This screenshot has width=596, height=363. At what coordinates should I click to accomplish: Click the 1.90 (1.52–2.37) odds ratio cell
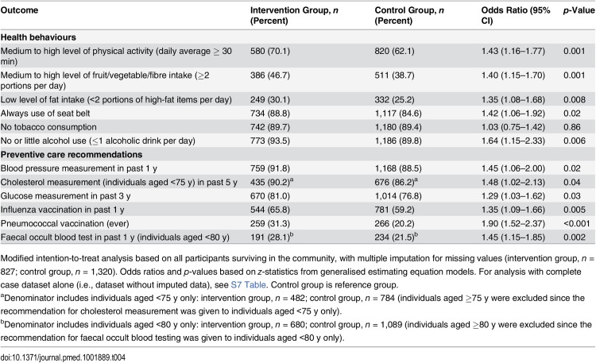click(x=513, y=223)
